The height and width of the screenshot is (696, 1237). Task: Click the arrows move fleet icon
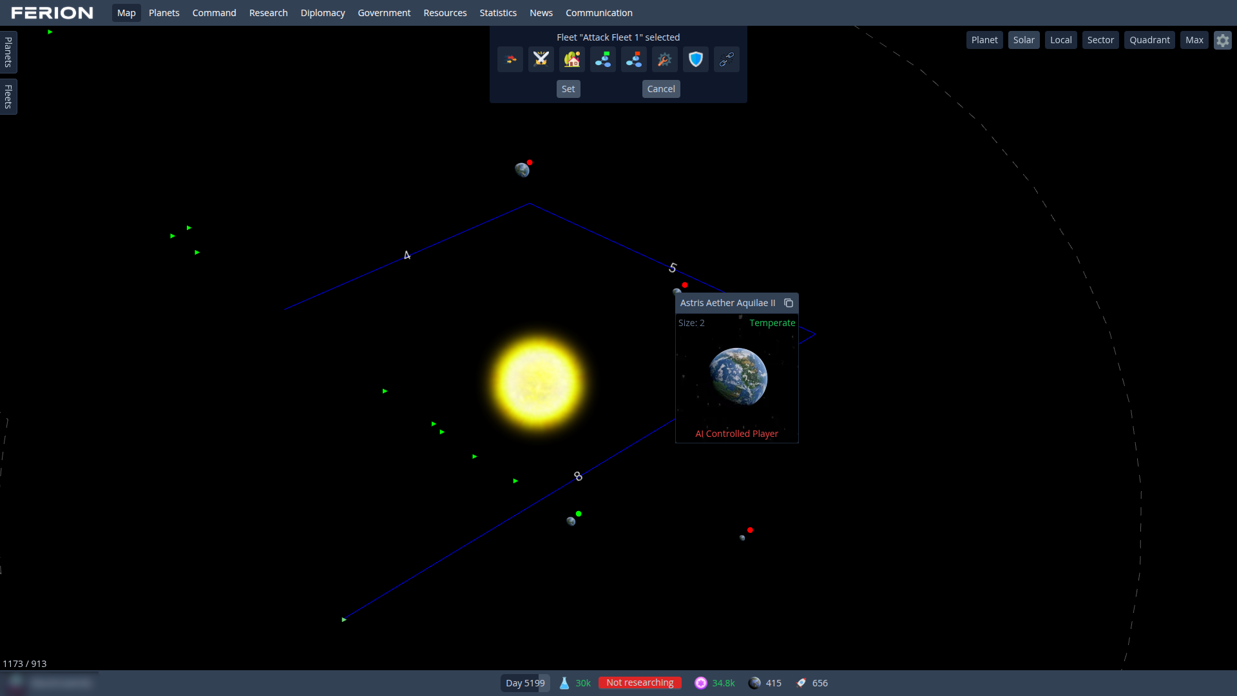510,59
